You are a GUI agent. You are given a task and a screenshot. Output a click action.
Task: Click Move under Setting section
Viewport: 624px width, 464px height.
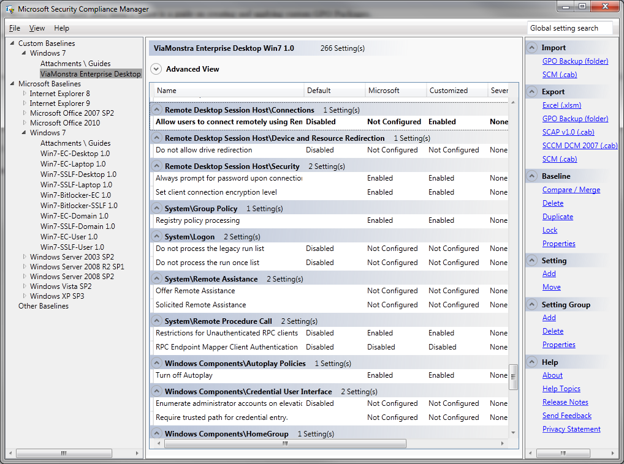[x=551, y=287]
